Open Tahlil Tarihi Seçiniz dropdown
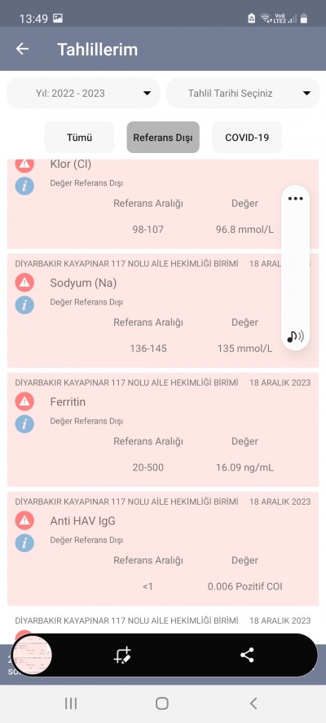Image resolution: width=326 pixels, height=723 pixels. pyautogui.click(x=243, y=93)
